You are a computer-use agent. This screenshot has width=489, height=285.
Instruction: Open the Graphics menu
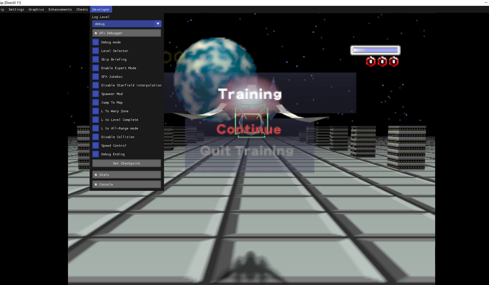(x=36, y=9)
